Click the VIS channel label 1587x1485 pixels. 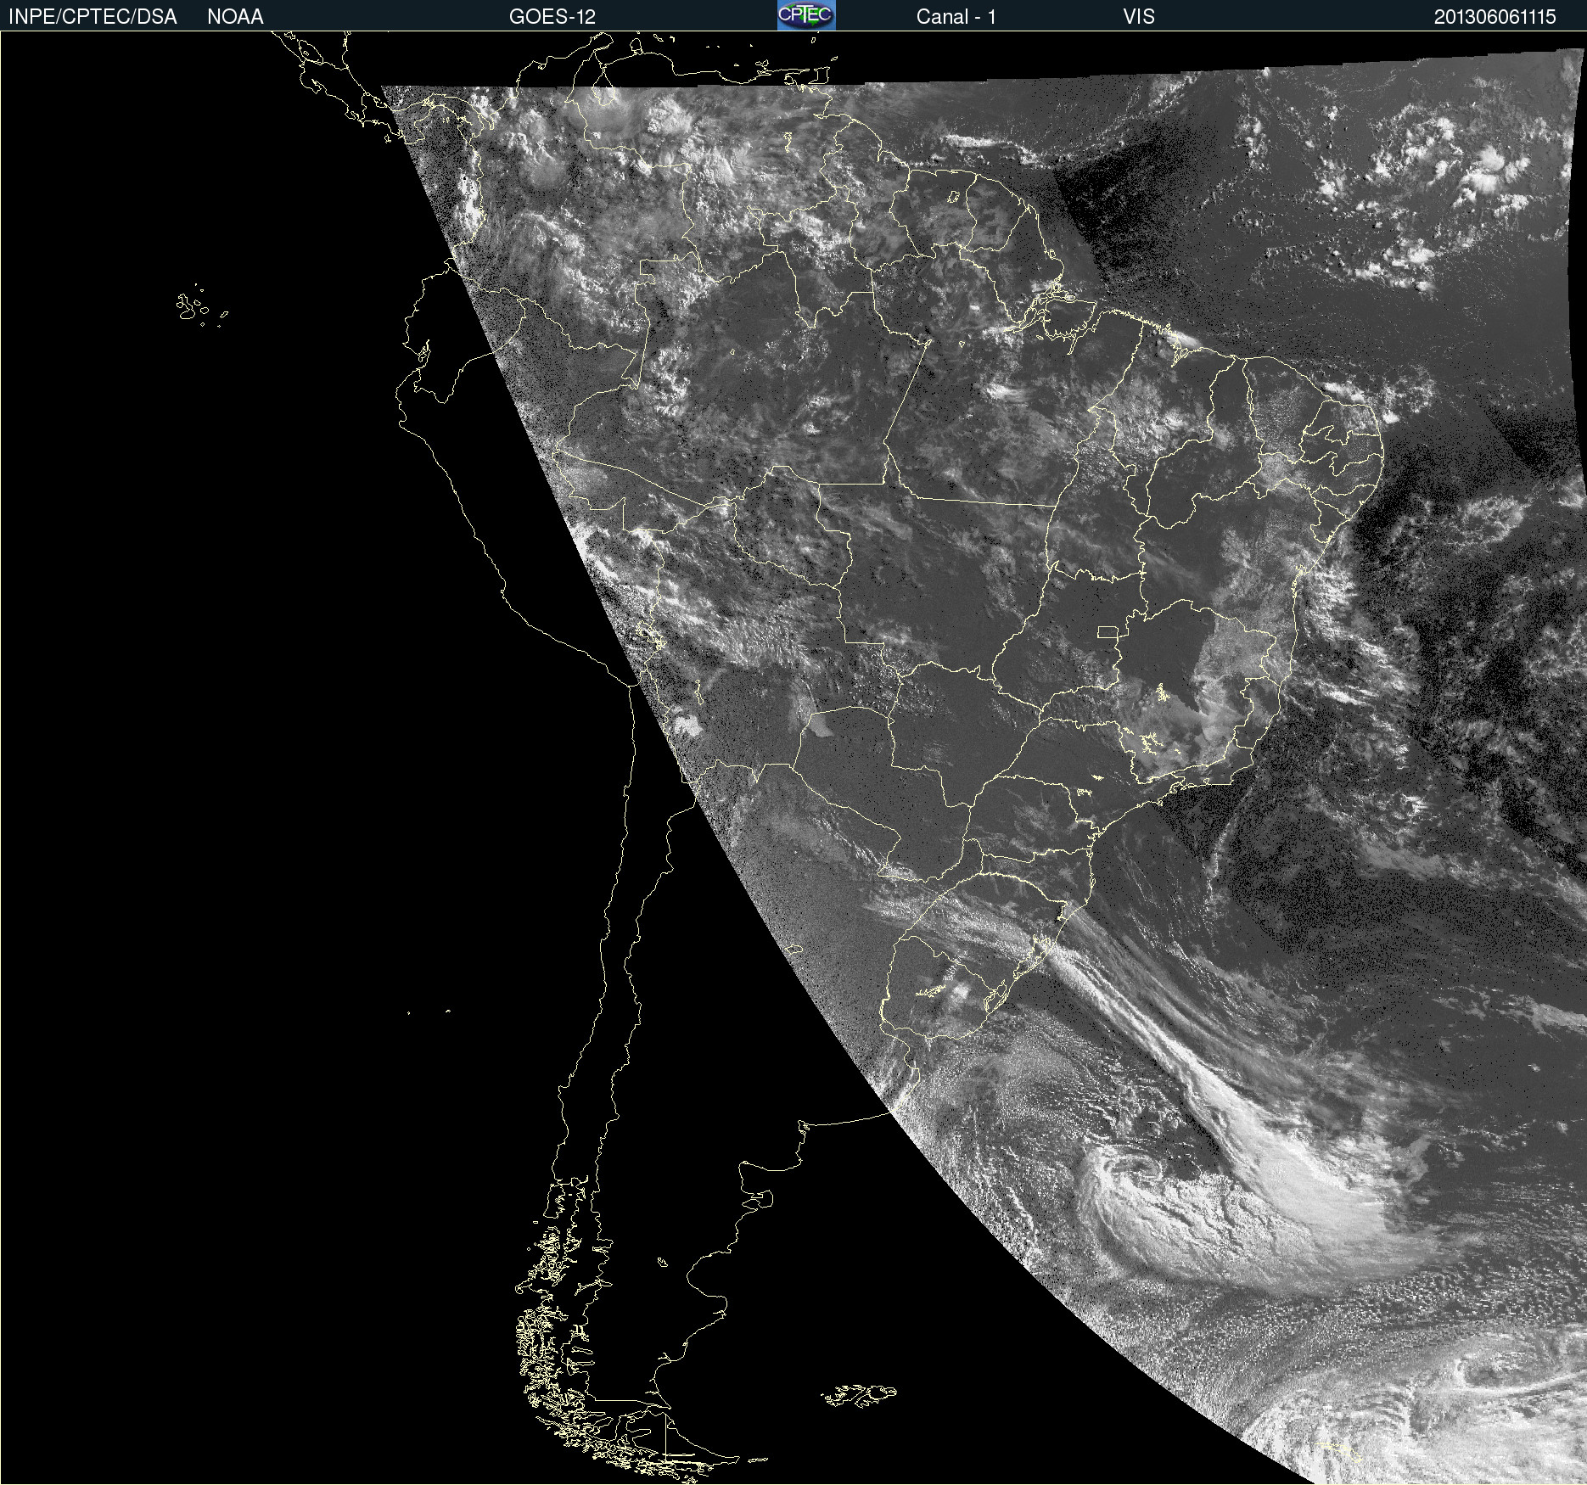coord(1138,17)
